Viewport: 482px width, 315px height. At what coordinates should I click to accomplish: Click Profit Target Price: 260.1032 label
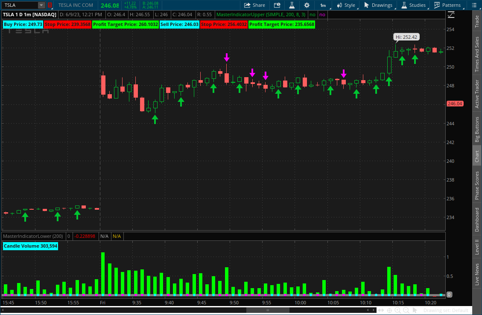pos(126,25)
